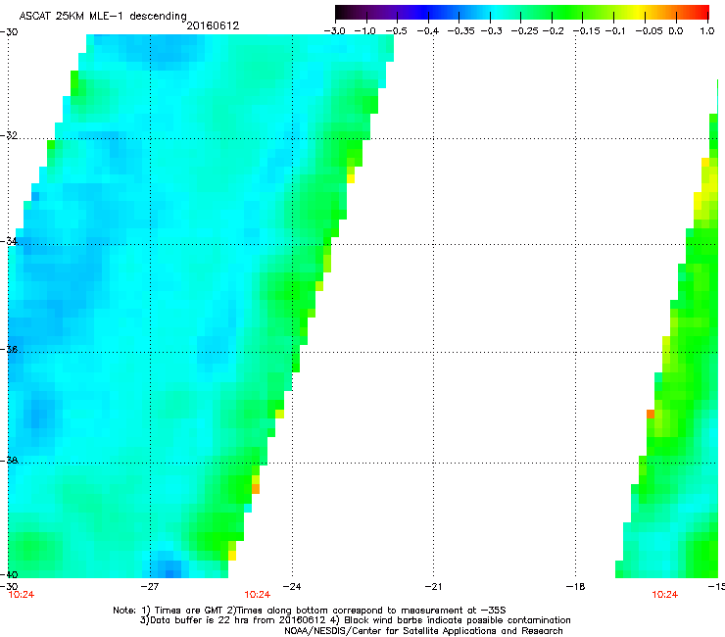This screenshot has height=637, width=725.
Task: Click the latitude axis label "-32"
Action: [9, 135]
